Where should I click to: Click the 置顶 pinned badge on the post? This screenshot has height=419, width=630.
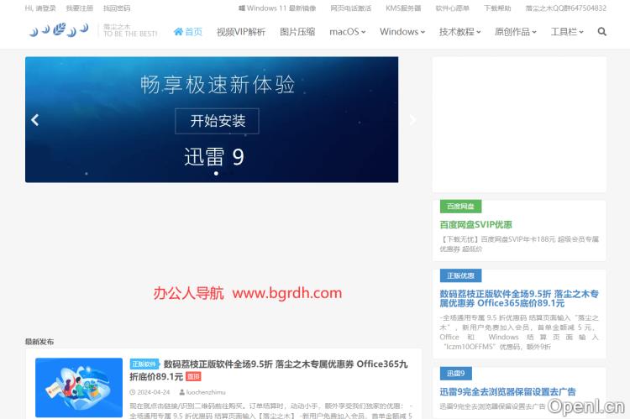click(193, 377)
